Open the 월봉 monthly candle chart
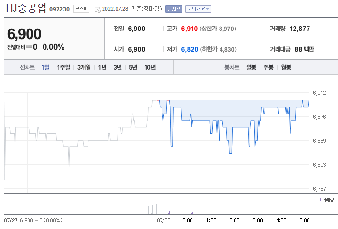This screenshot has width=338, height=229. (286, 67)
